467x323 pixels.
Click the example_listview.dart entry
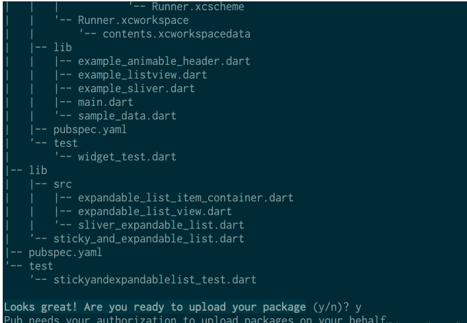click(153, 74)
